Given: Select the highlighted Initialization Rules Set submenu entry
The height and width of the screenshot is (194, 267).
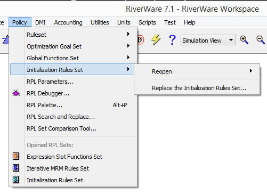Looking at the screenshot, I should [x=72, y=70].
